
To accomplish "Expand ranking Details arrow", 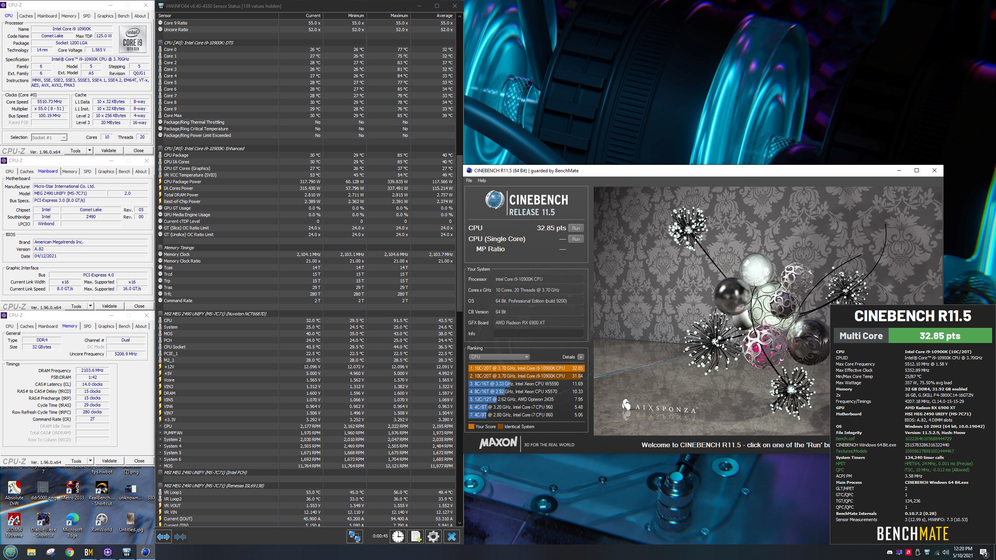I will pyautogui.click(x=580, y=357).
